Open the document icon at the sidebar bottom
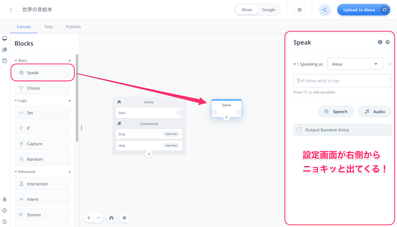This screenshot has width=397, height=227. pyautogui.click(x=5, y=222)
